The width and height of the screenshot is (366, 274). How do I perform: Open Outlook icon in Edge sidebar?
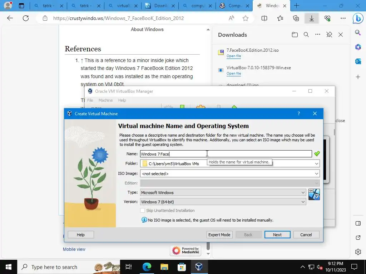pyautogui.click(x=358, y=61)
